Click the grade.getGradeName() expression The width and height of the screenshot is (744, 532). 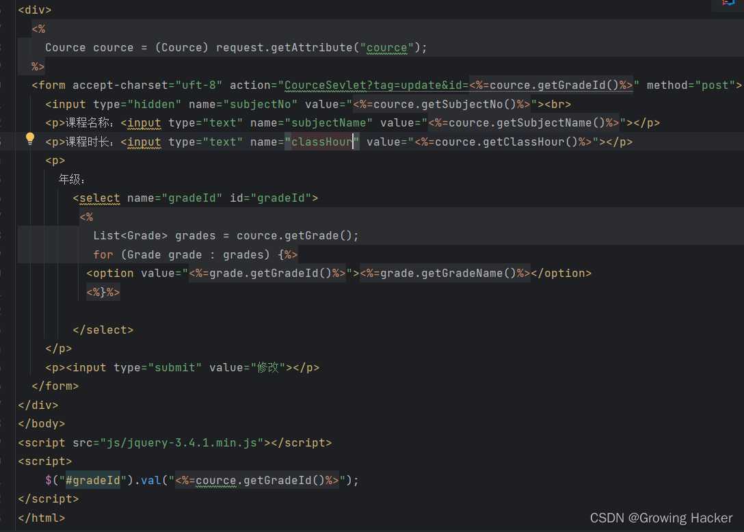(444, 273)
